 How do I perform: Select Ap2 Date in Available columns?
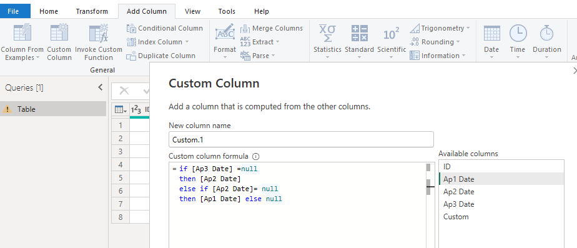(x=501, y=192)
